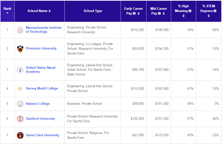This screenshot has width=222, height=144.
Task: Click the MIT seal logo
Action: 20,30
